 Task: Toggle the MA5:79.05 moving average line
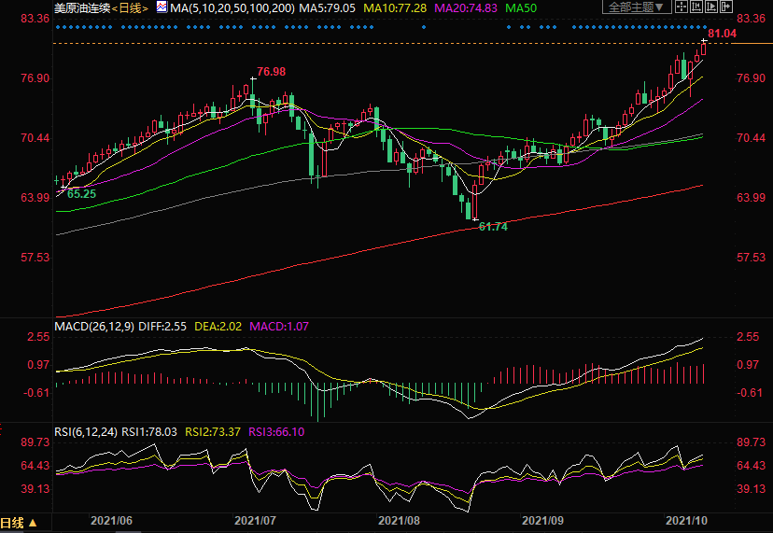[x=330, y=7]
